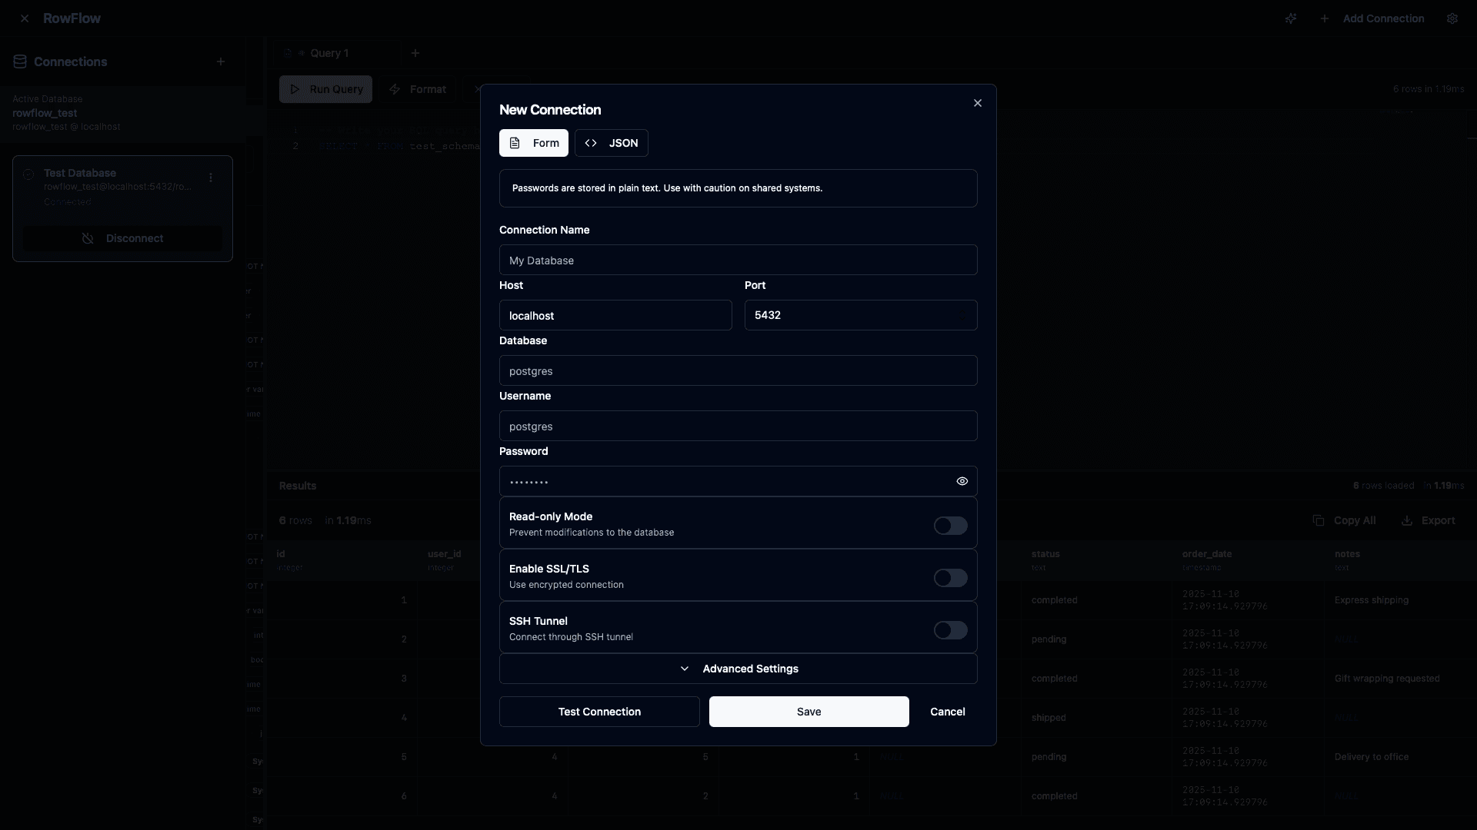Disconnect from Test Database
1477x830 pixels.
[122, 238]
